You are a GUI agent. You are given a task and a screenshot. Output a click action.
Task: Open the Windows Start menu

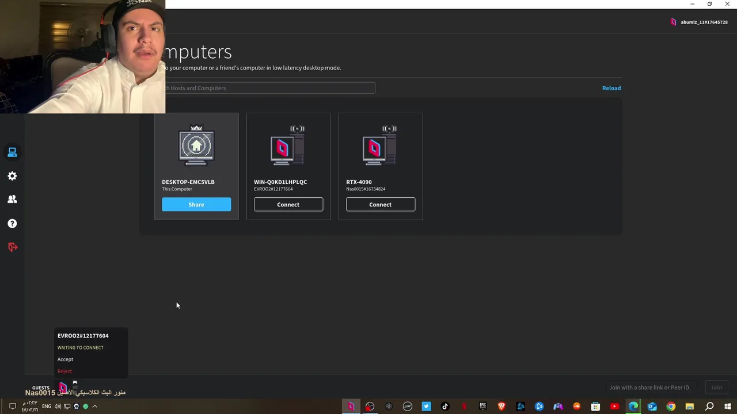(727, 407)
